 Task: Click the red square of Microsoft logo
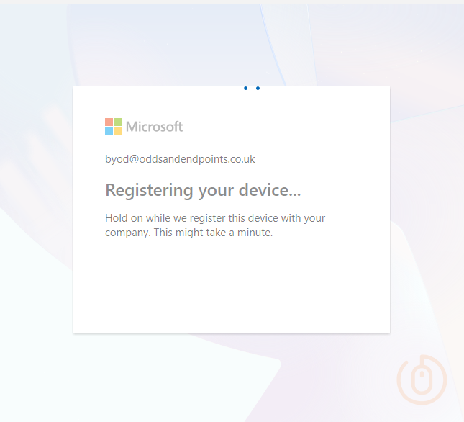pos(109,122)
